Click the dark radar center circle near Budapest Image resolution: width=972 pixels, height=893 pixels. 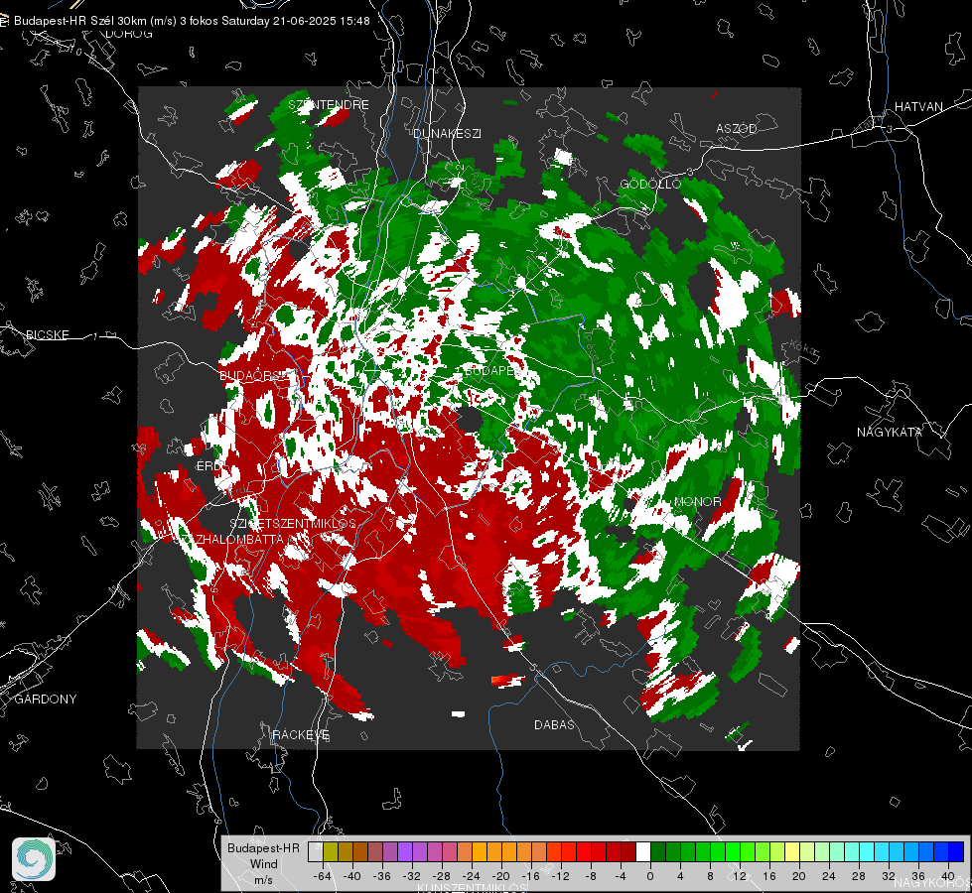coord(470,420)
